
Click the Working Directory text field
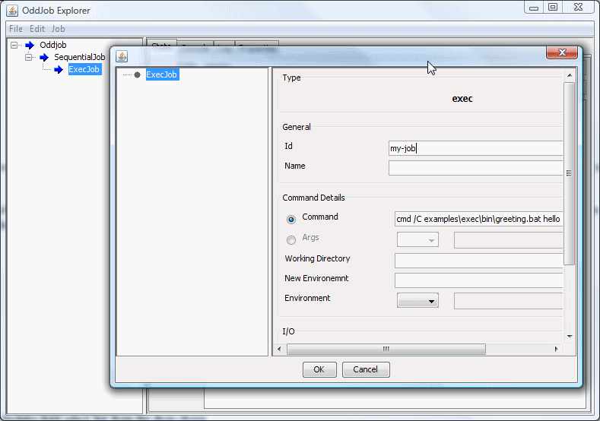[x=478, y=261]
